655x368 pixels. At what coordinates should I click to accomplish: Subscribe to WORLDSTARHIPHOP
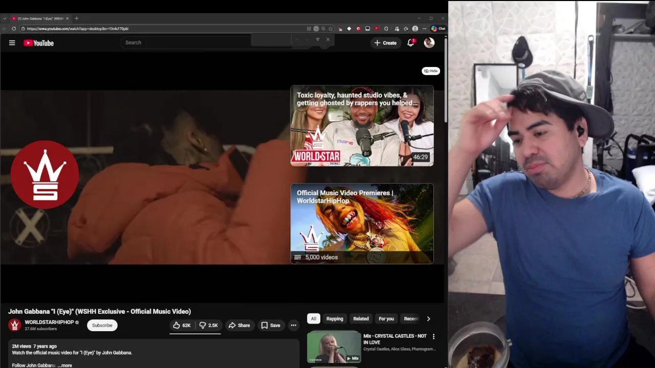(x=102, y=326)
